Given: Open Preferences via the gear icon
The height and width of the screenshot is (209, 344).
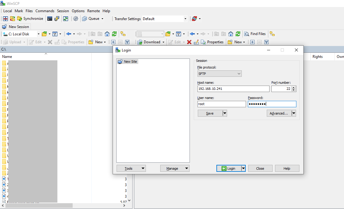Looking at the screenshot, I should [x=76, y=19].
